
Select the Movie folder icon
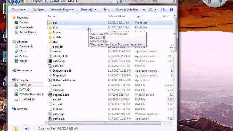[50, 32]
